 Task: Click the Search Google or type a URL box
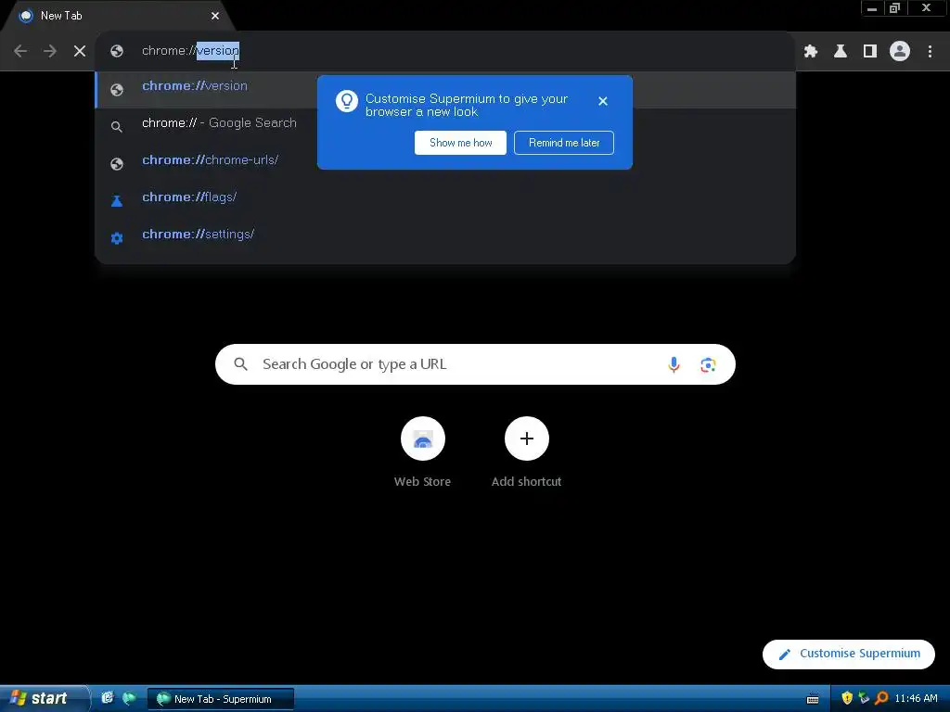(475, 364)
